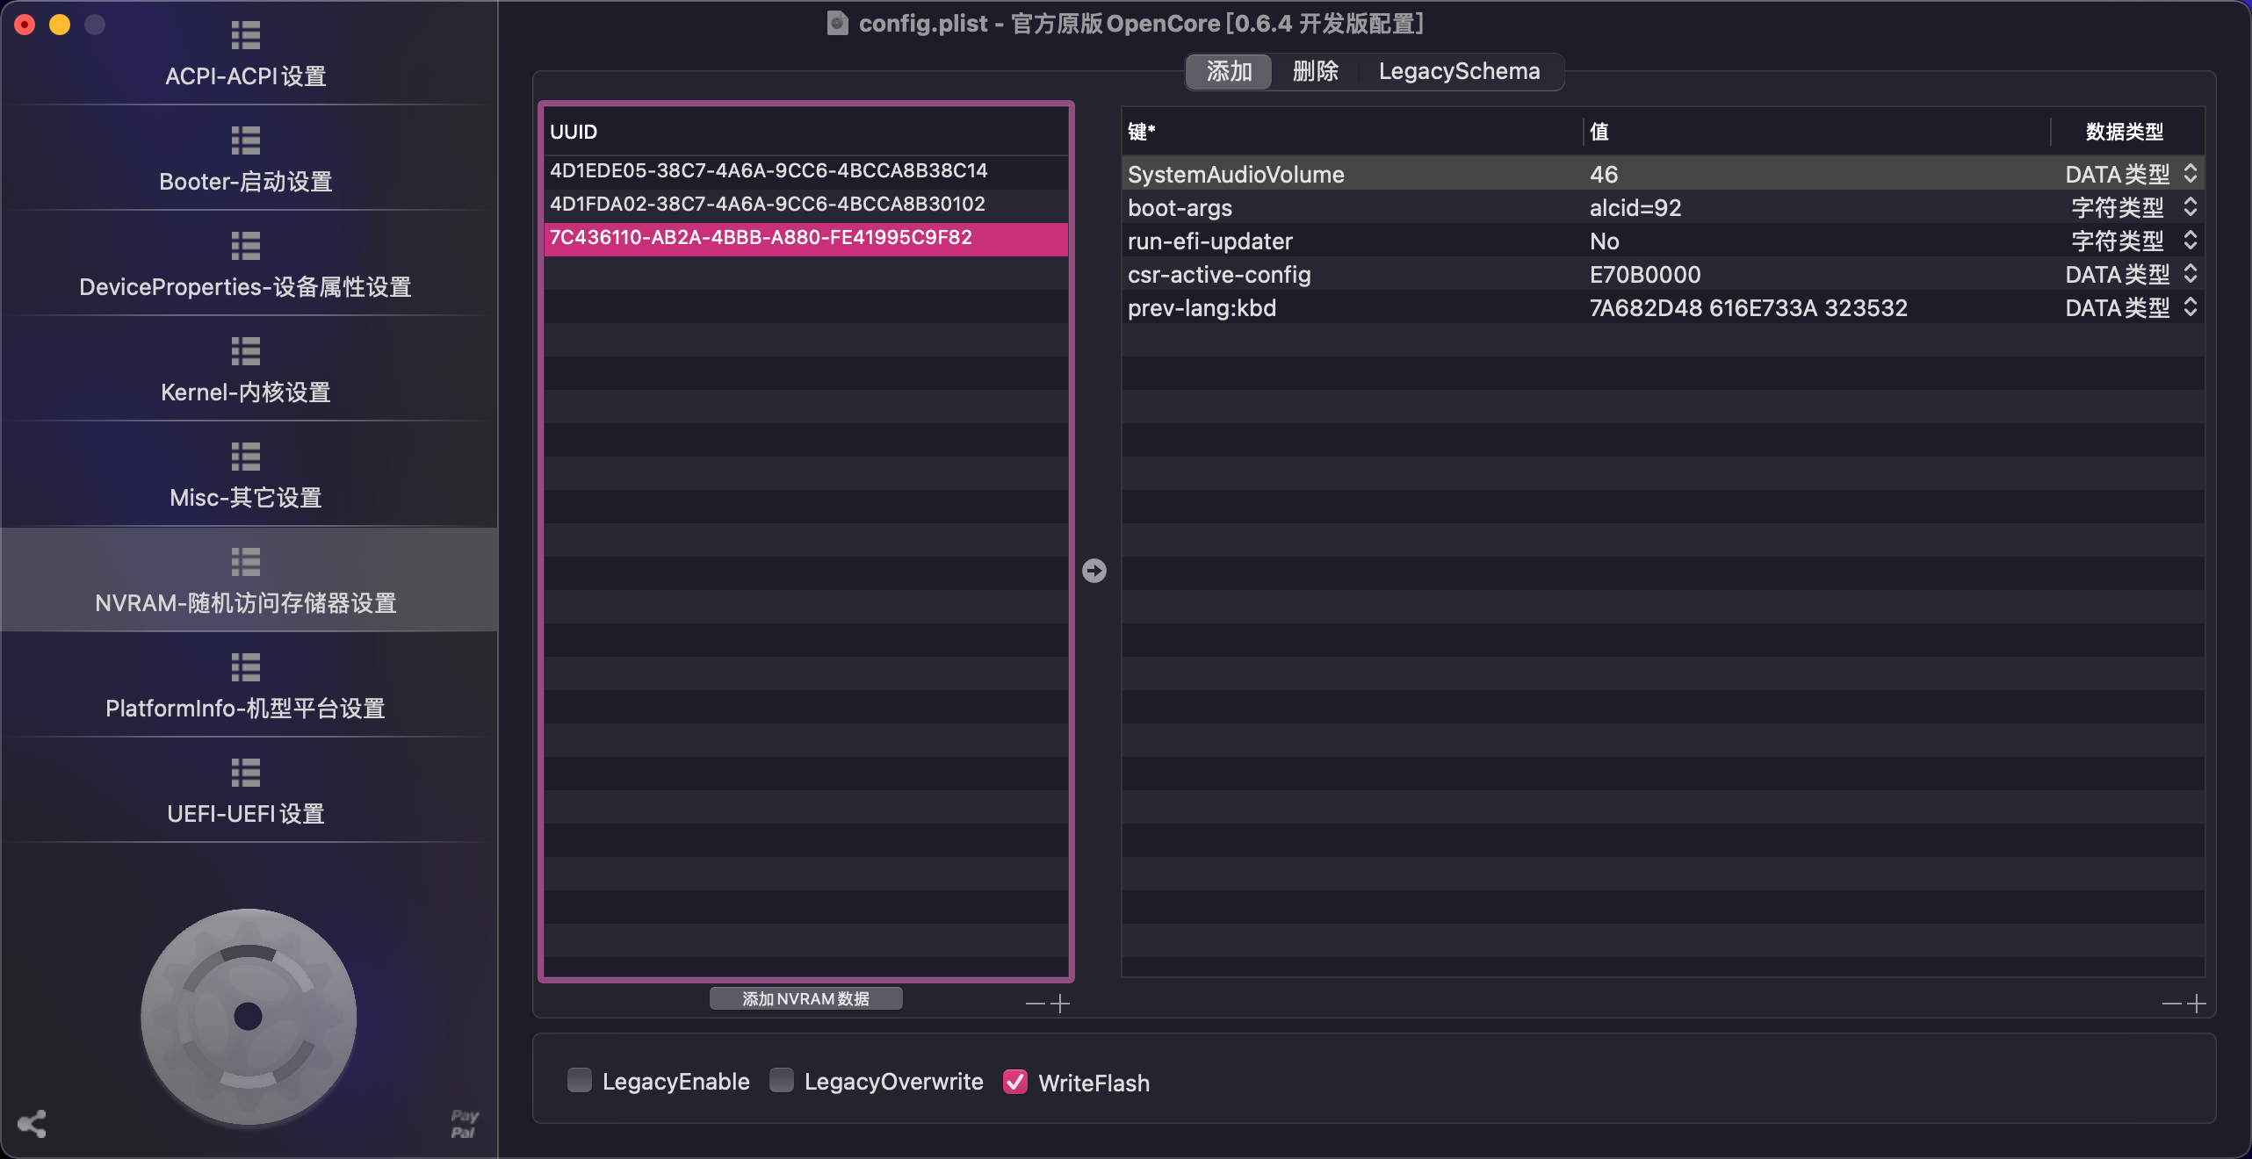2252x1159 pixels.
Task: Open UEFI-UEFI 设置 section
Action: tap(245, 792)
